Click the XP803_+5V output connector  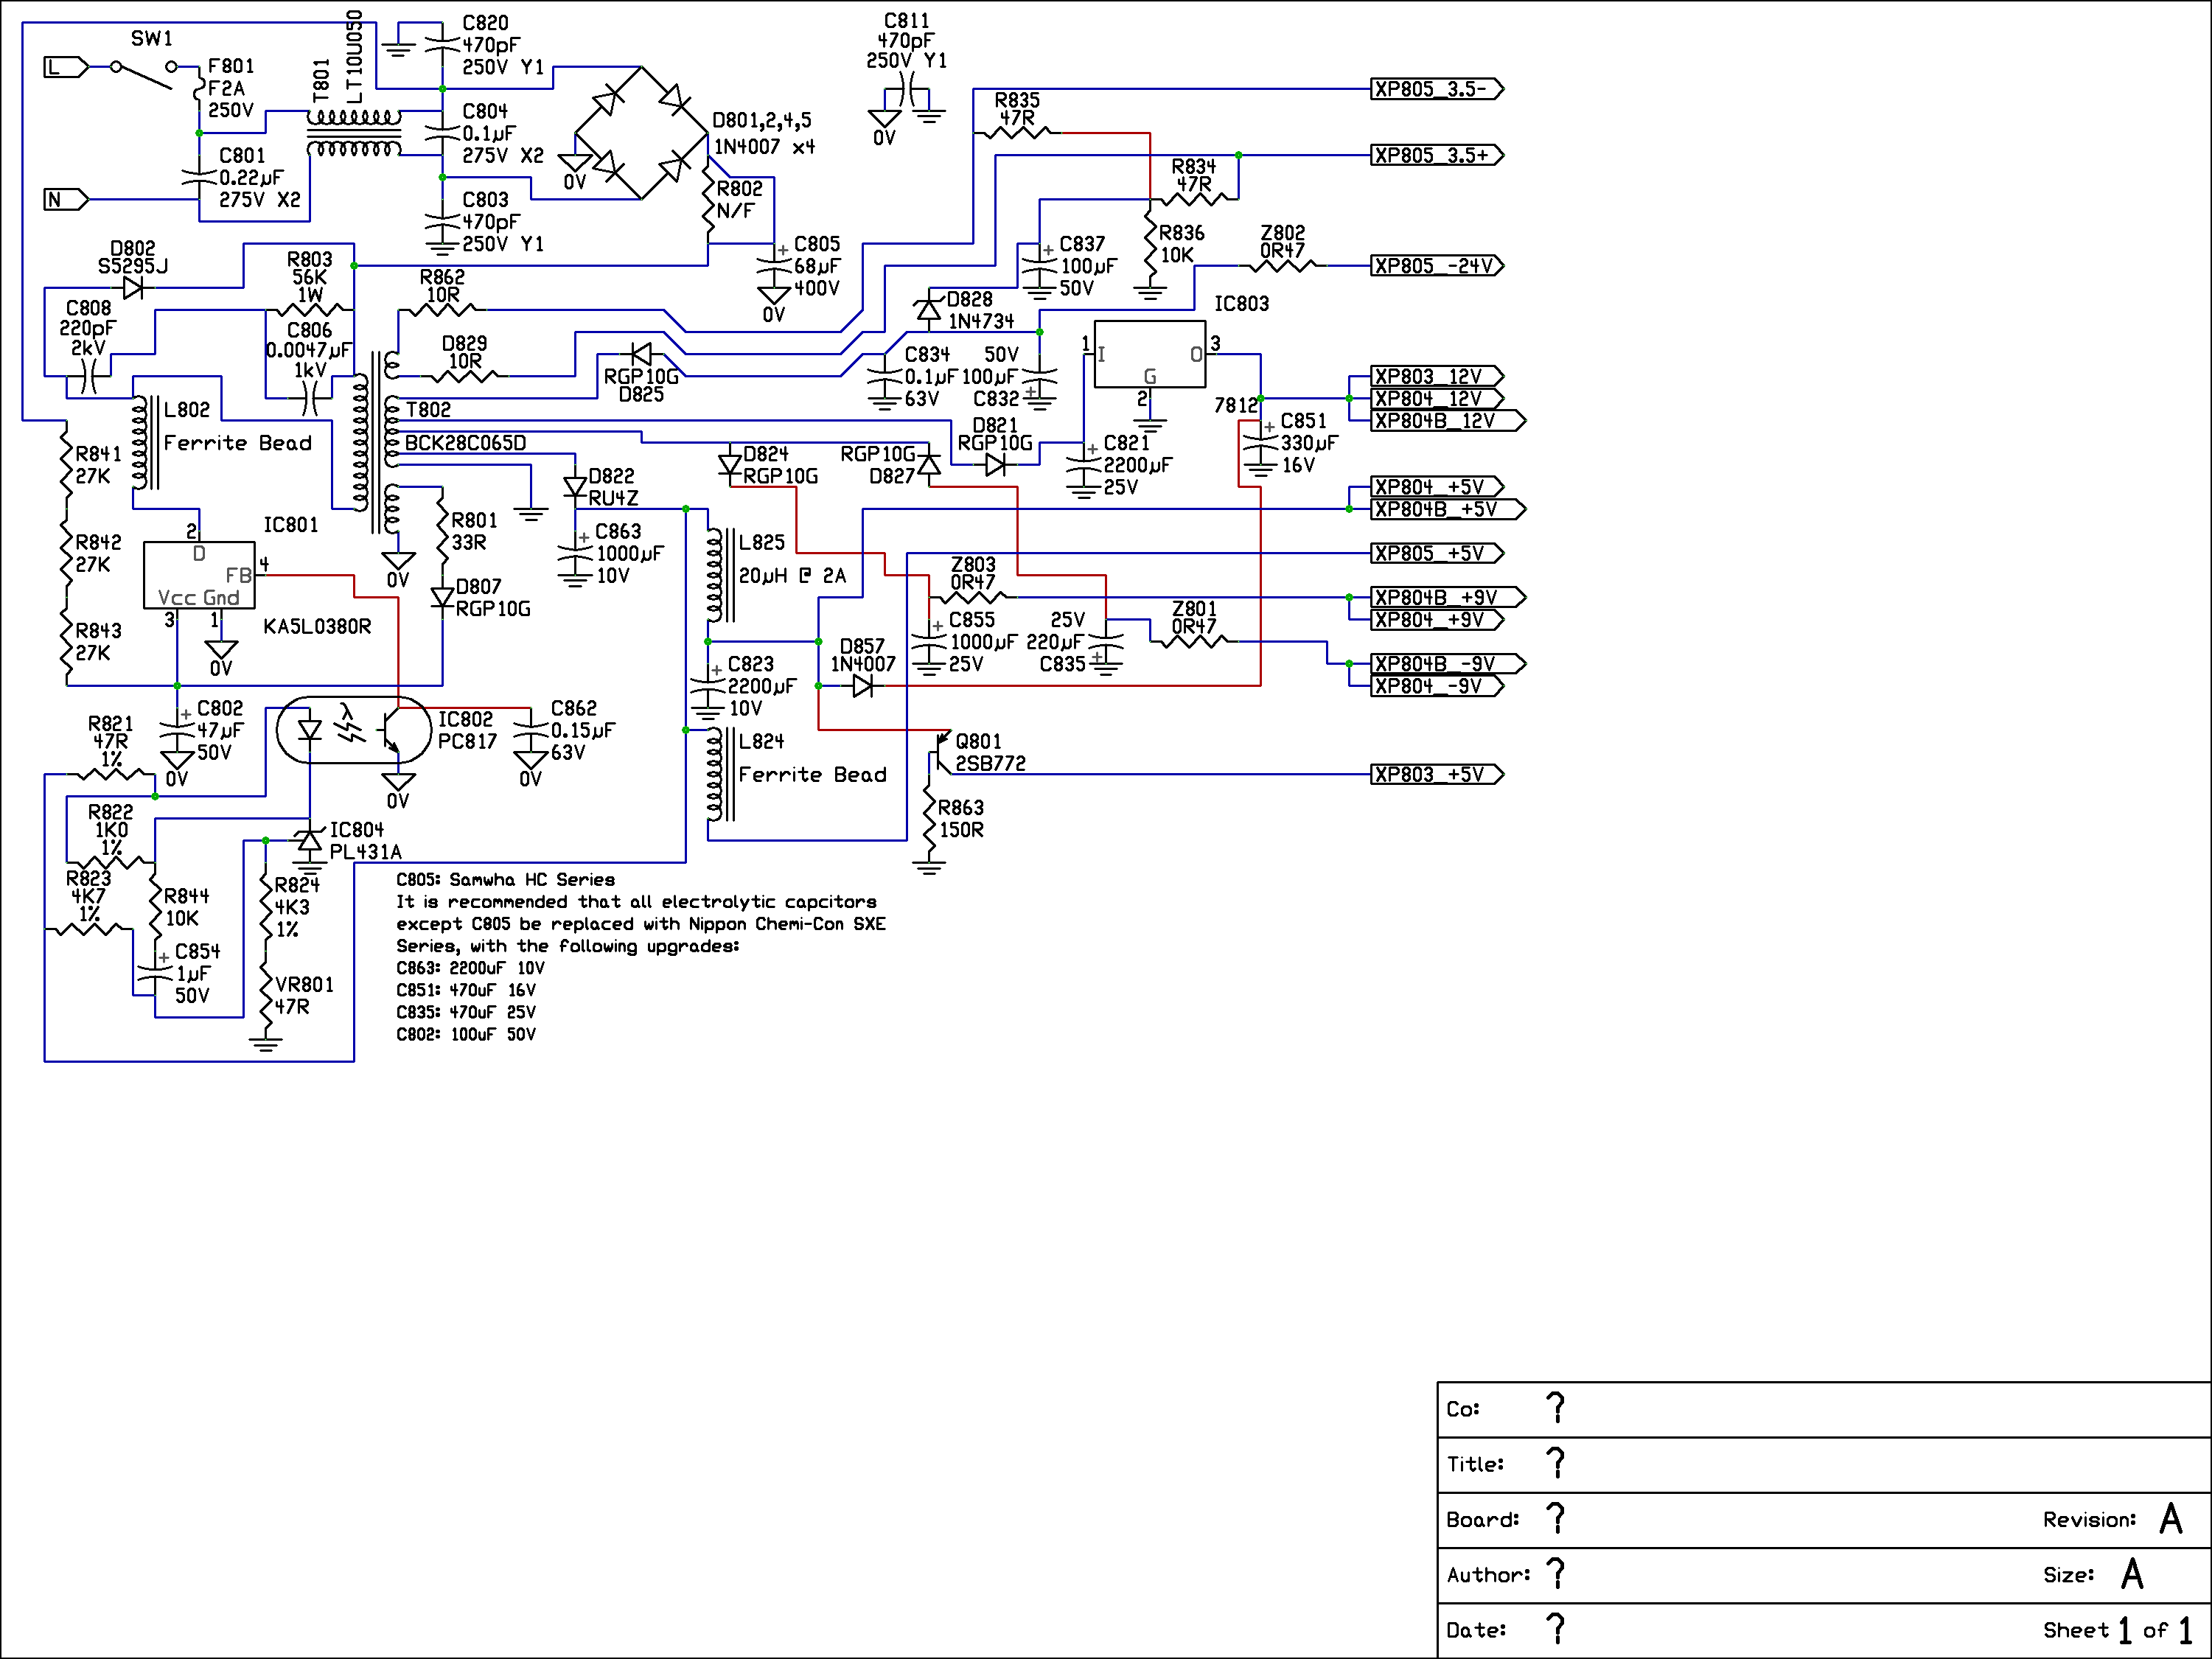(x=1437, y=775)
